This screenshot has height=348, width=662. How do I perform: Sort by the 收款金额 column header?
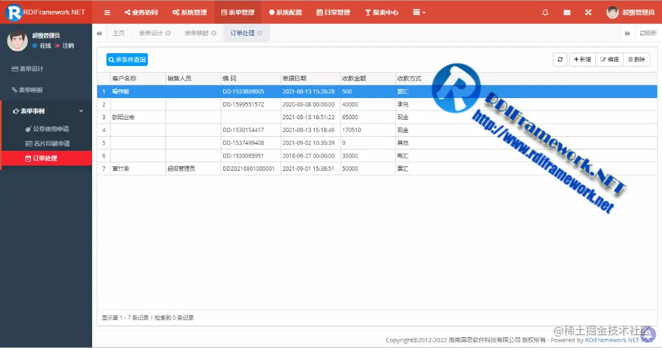(x=368, y=78)
